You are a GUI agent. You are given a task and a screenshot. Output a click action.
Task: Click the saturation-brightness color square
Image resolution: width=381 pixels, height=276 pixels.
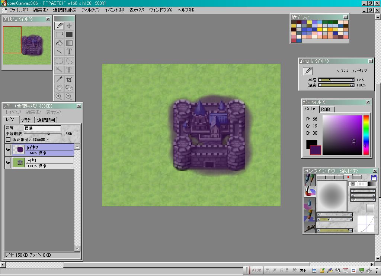point(342,135)
